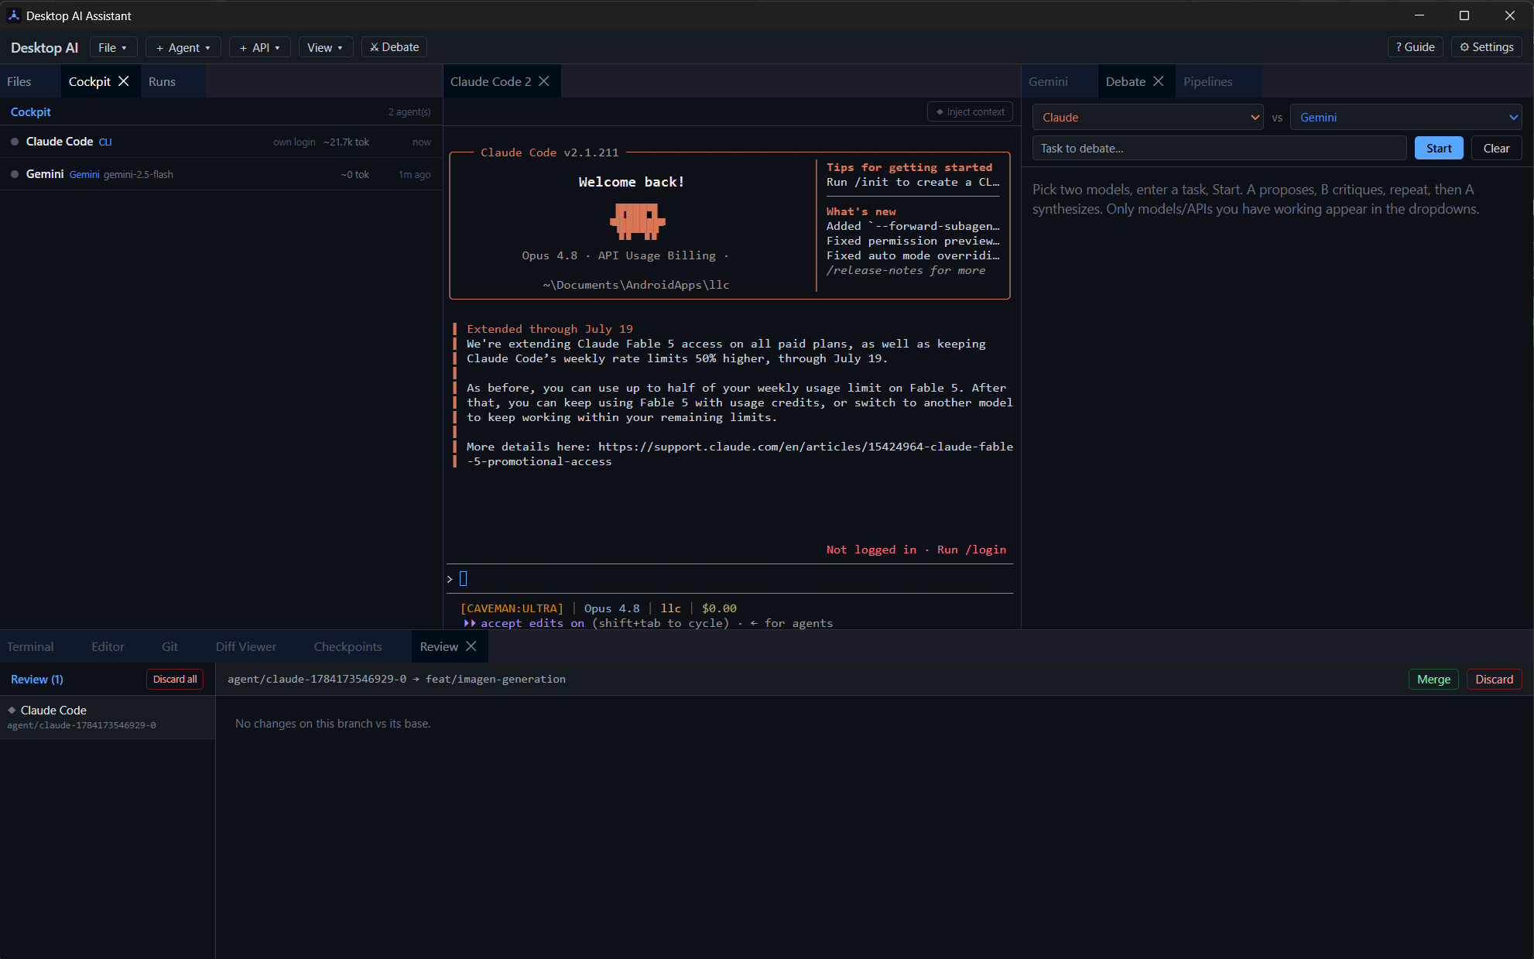This screenshot has height=959, width=1534.
Task: Click 'accept edits on' mode indicator
Action: coord(532,623)
